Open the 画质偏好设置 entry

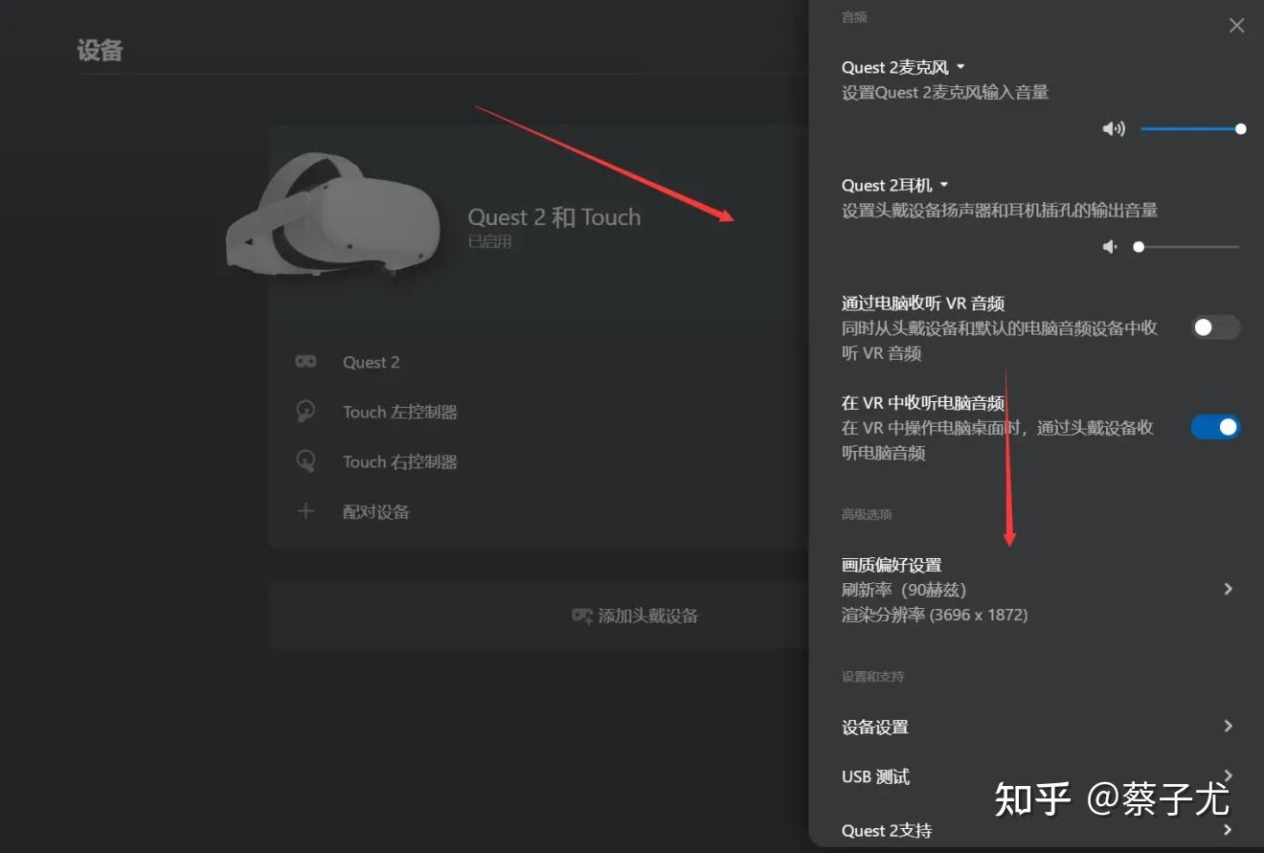tap(1037, 589)
